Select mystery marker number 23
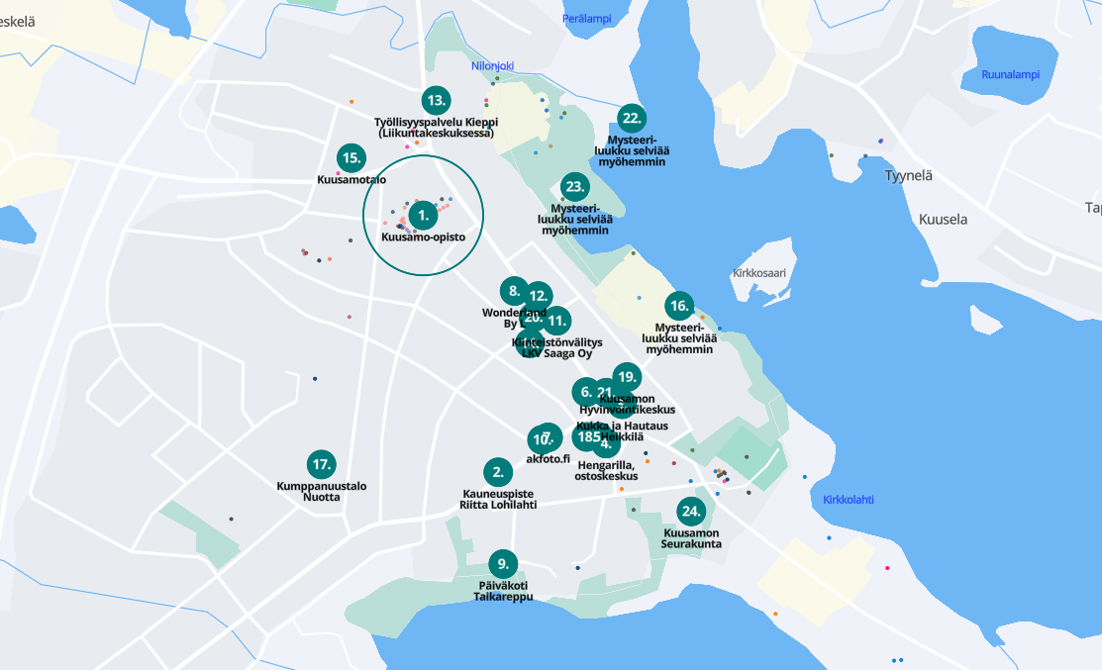The width and height of the screenshot is (1102, 670). (575, 187)
